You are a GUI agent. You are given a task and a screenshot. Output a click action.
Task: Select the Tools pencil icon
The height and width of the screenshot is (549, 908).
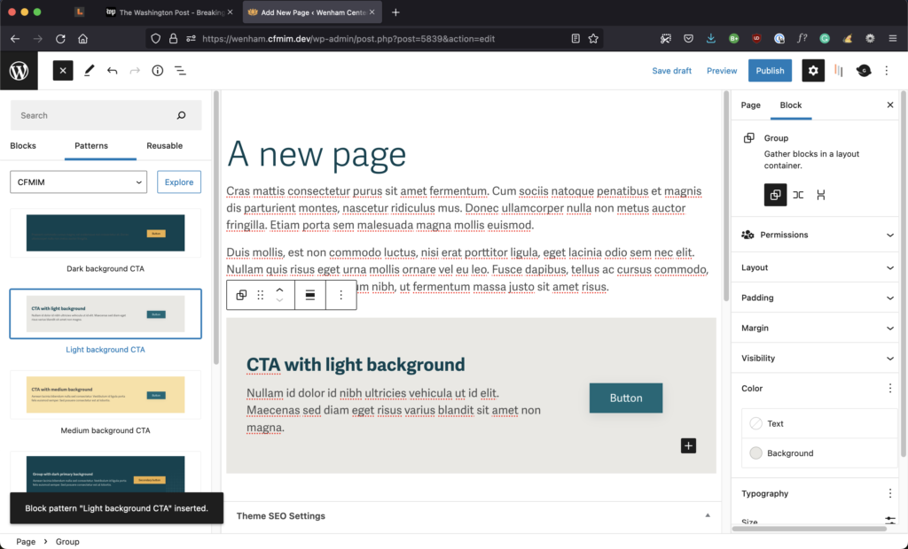[90, 71]
